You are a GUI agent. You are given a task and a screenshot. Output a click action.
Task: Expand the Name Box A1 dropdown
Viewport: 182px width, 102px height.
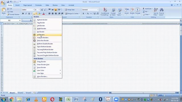pyautogui.click(x=20, y=20)
